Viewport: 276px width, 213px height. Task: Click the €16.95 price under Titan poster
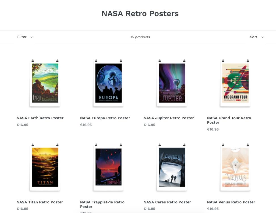pos(23,208)
